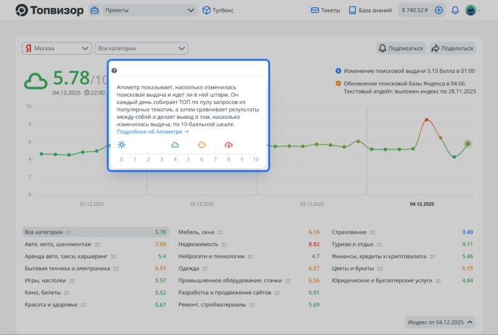Screen dimensions: 498x335
Task: Click list icon next to Нейросети и технологии
Action: tap(250, 257)
